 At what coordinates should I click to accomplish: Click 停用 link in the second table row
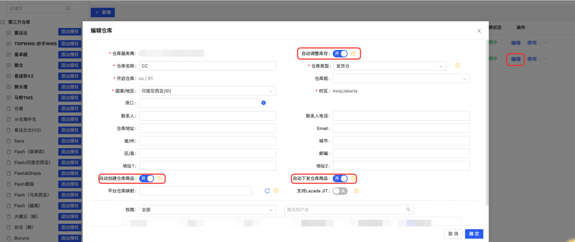pyautogui.click(x=532, y=59)
